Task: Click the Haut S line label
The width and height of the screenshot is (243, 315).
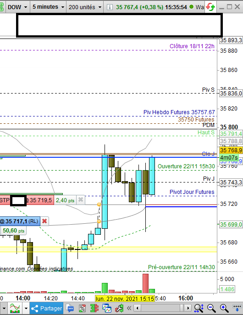Action: tap(206, 133)
